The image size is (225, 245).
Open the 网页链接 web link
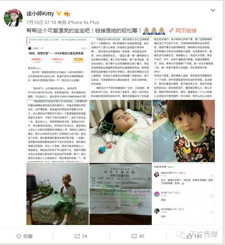click(186, 31)
